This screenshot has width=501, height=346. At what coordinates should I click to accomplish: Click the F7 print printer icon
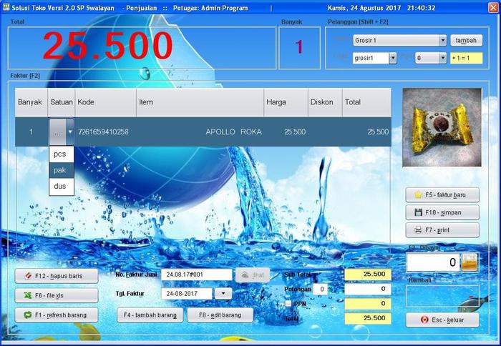click(417, 230)
